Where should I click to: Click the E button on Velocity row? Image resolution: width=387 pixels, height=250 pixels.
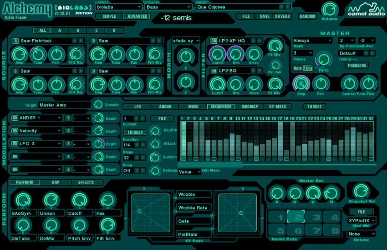(68, 131)
